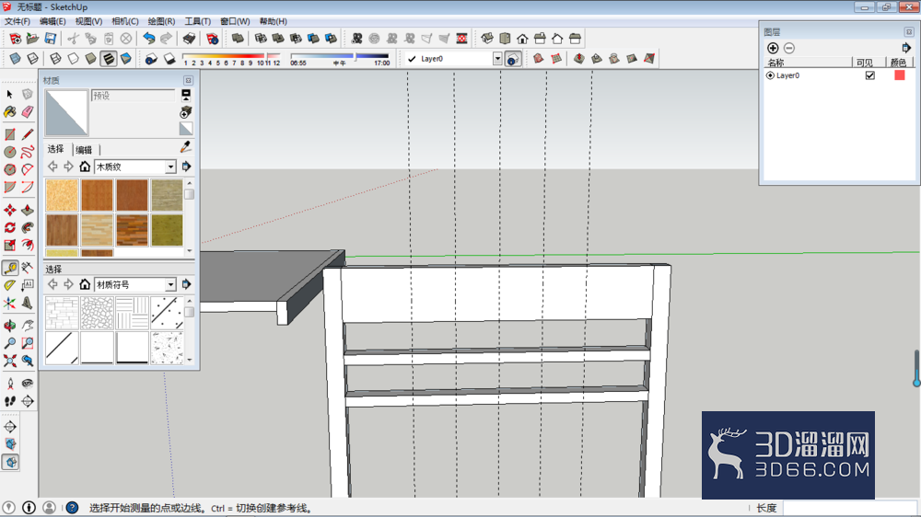
Task: Select the Polygon tool
Action: pos(10,169)
